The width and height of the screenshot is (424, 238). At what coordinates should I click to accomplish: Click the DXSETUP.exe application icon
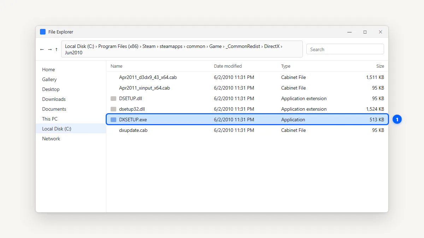113,120
